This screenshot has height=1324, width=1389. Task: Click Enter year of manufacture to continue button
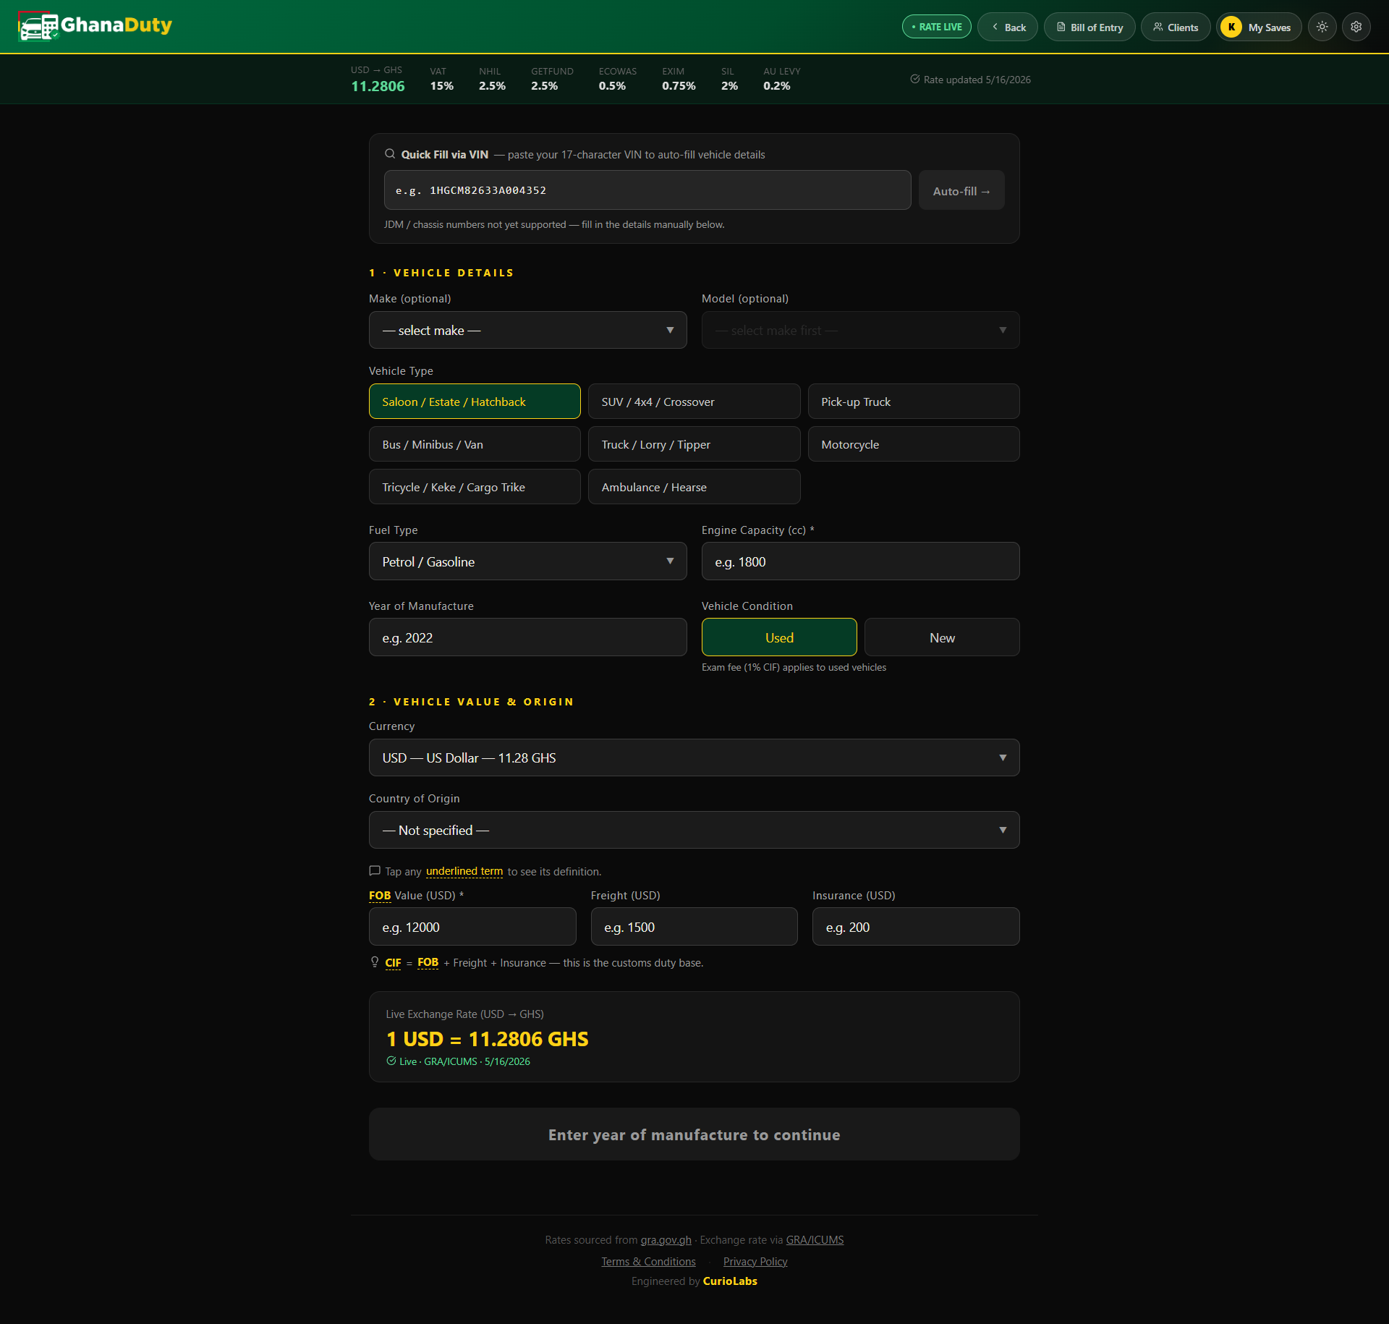pyautogui.click(x=694, y=1134)
